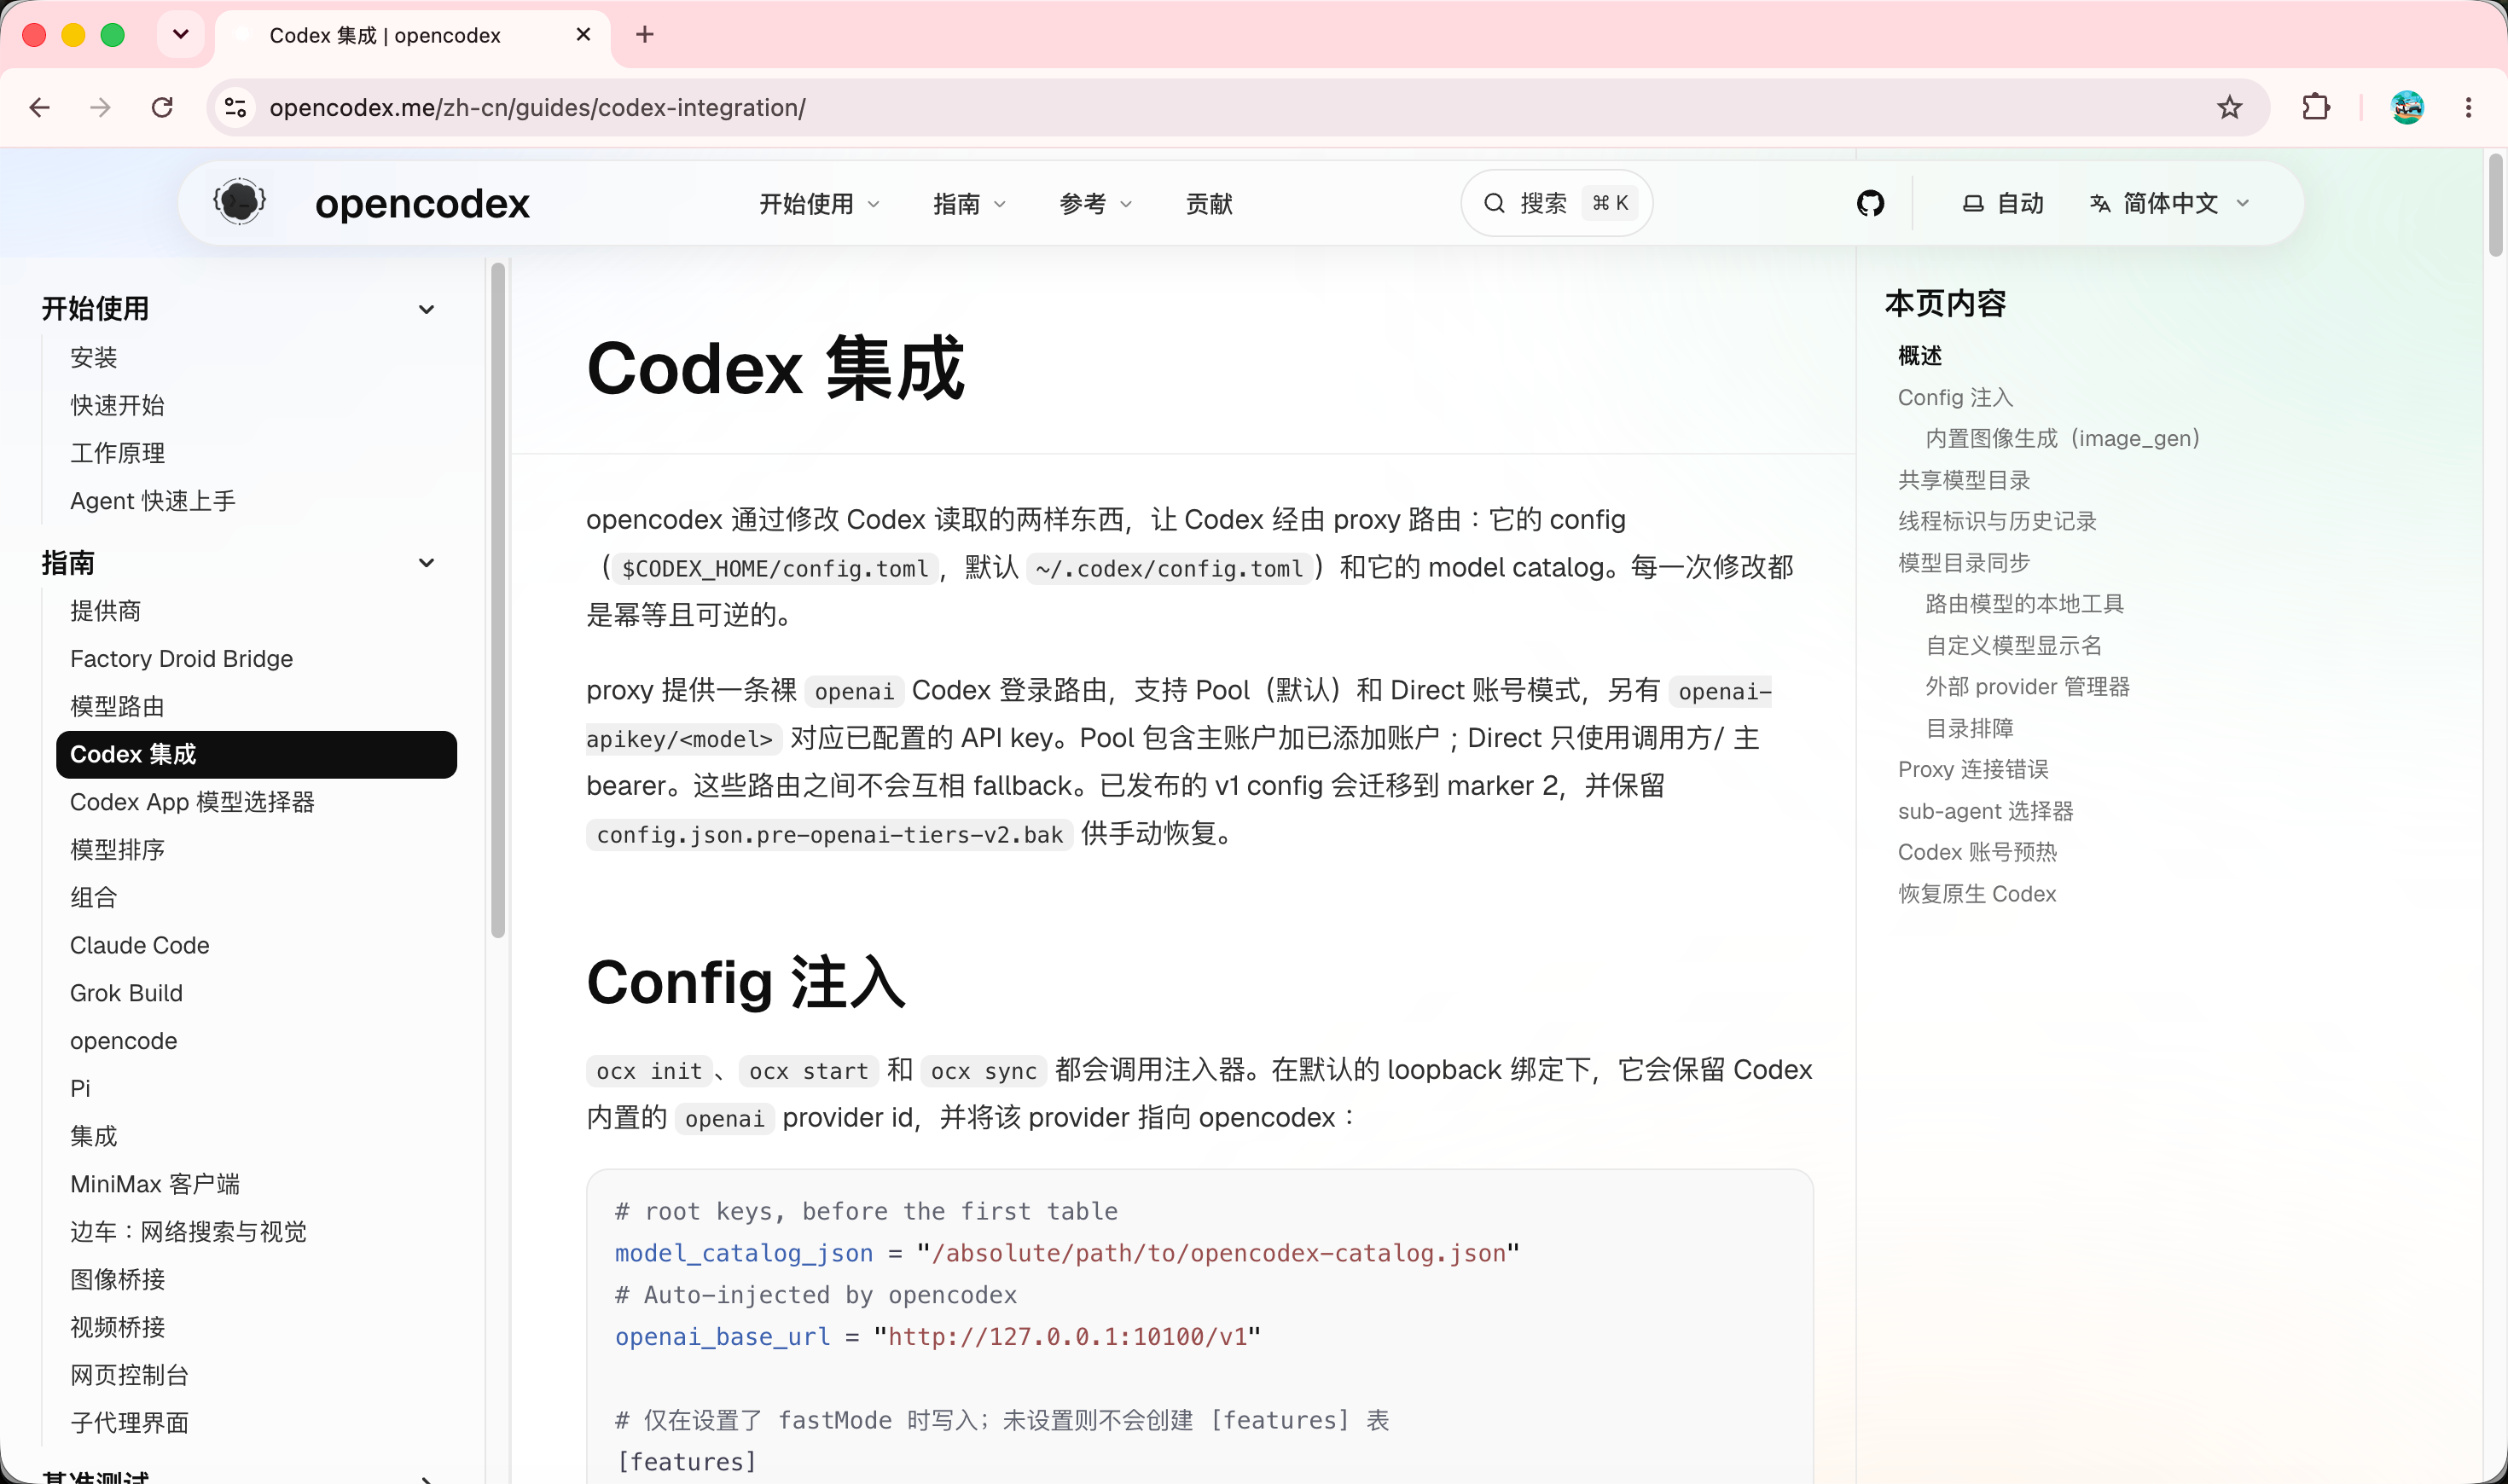Open the 贡献 navigation link
This screenshot has height=1484, width=2508.
(x=1209, y=204)
